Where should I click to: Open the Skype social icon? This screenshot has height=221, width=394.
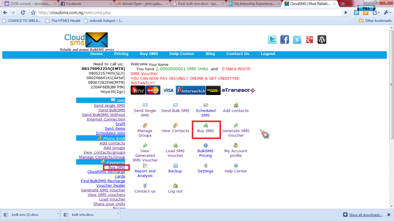point(297,40)
